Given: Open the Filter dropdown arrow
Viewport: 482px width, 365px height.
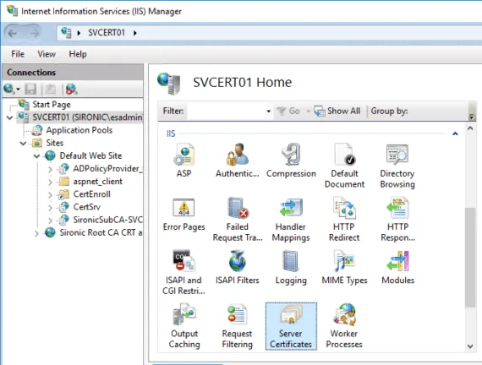Looking at the screenshot, I should point(268,111).
